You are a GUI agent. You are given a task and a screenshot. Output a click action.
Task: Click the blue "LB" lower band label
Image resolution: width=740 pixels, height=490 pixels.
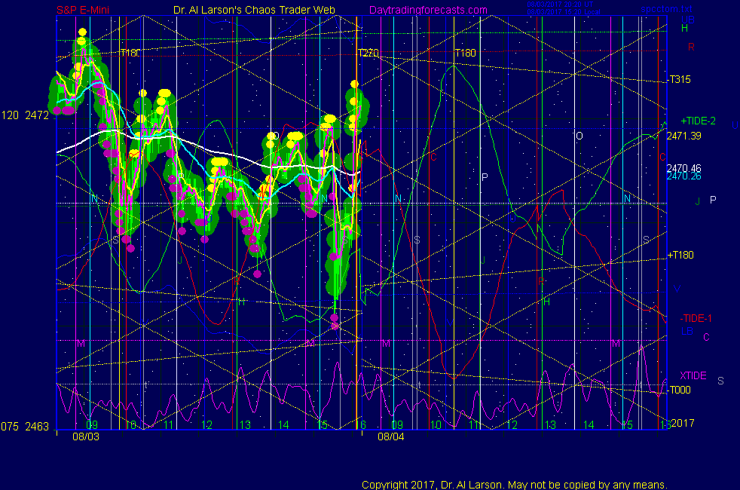[x=687, y=332]
